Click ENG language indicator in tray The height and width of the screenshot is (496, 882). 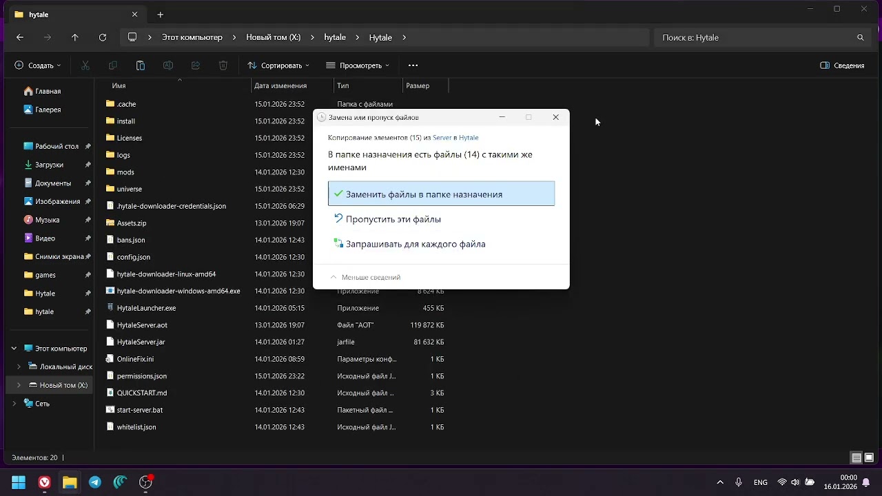point(761,482)
